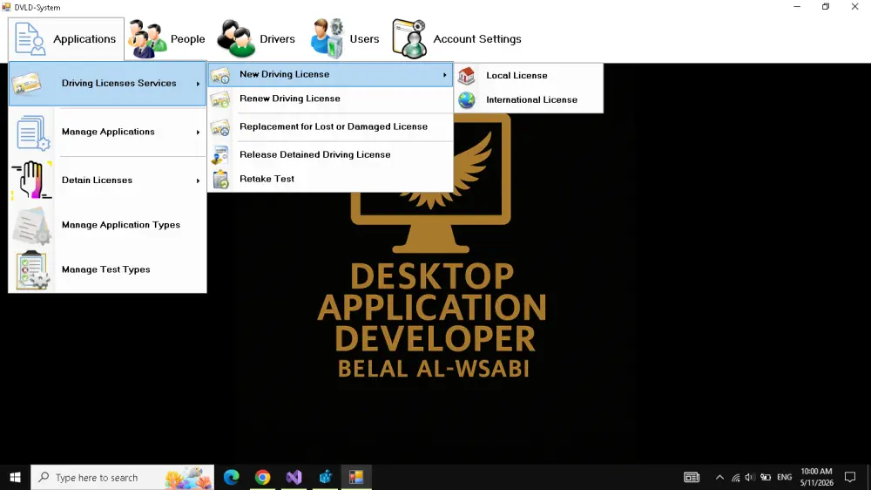Click the Drivers icon in the menu bar
The height and width of the screenshot is (490, 871).
pos(235,38)
